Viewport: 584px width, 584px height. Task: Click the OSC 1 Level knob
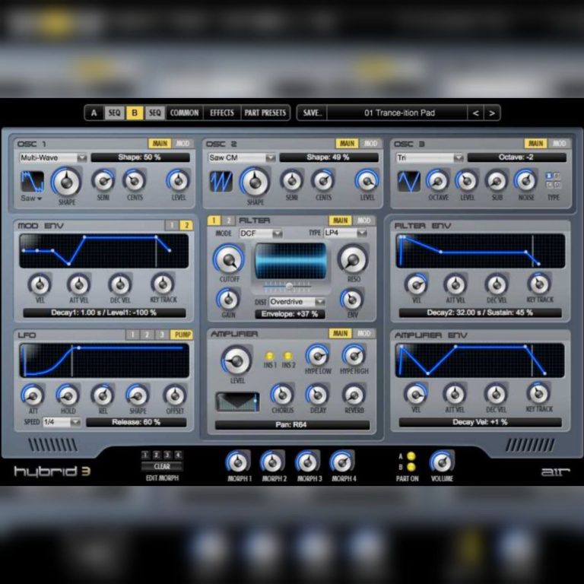point(179,181)
